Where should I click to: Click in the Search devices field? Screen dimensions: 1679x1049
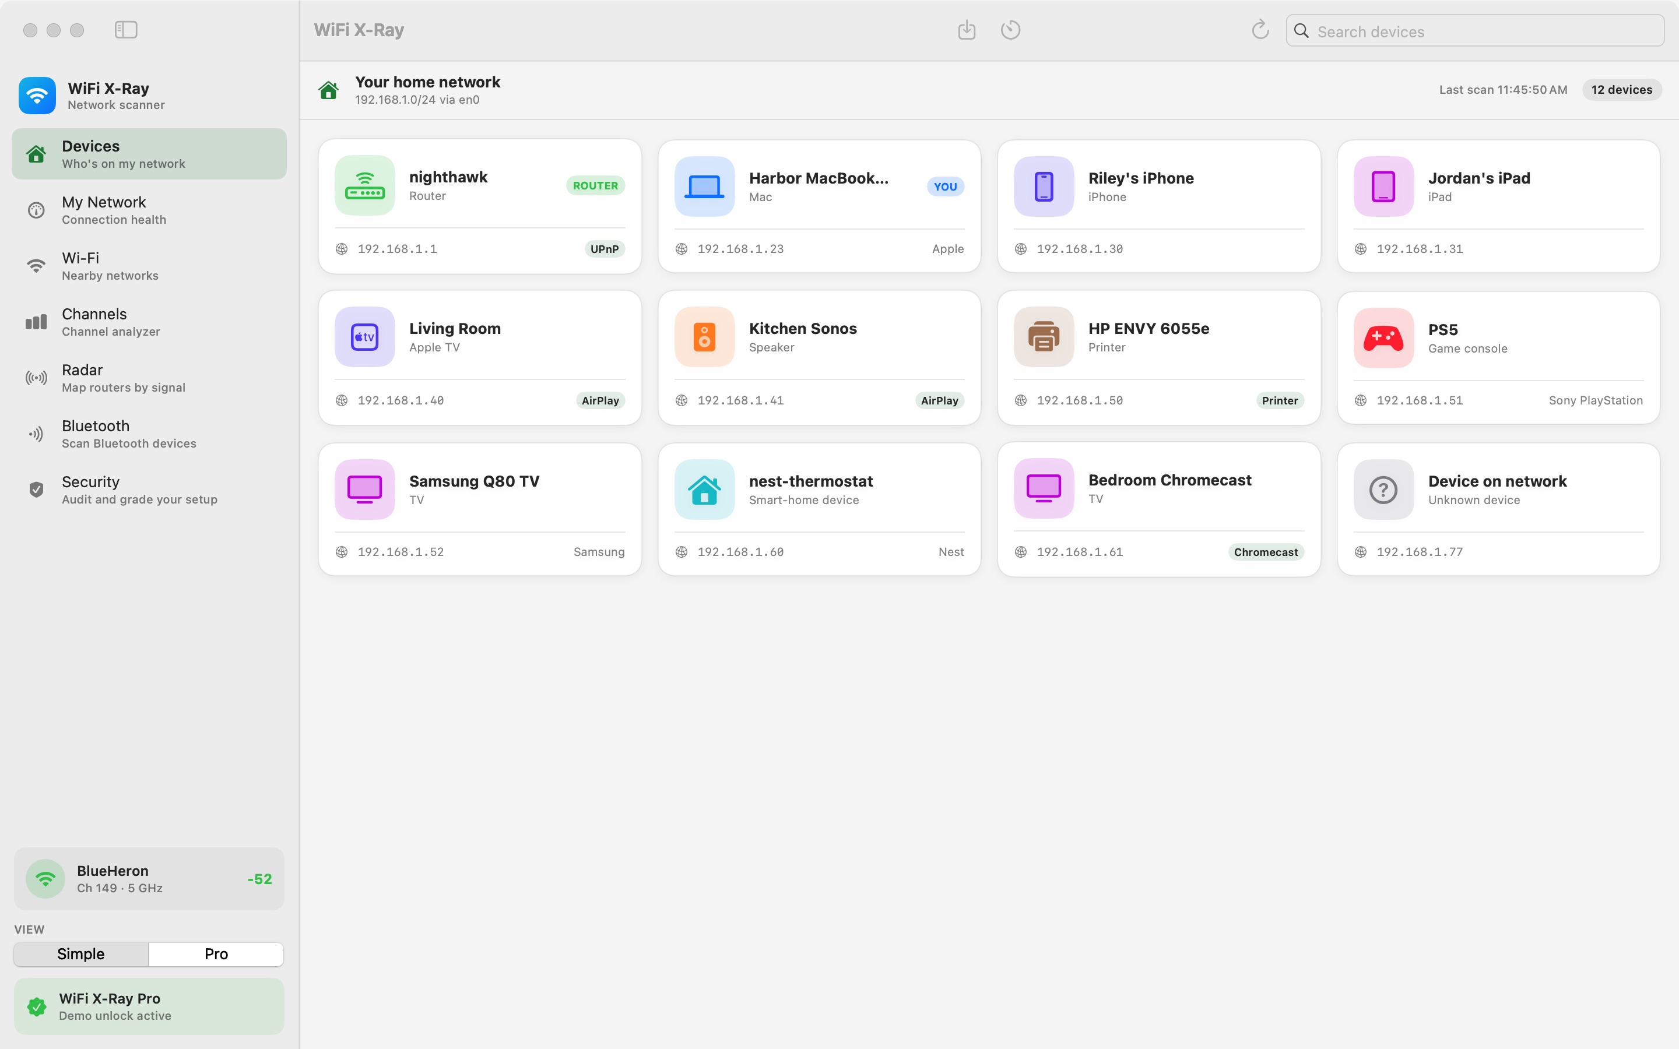pyautogui.click(x=1475, y=31)
